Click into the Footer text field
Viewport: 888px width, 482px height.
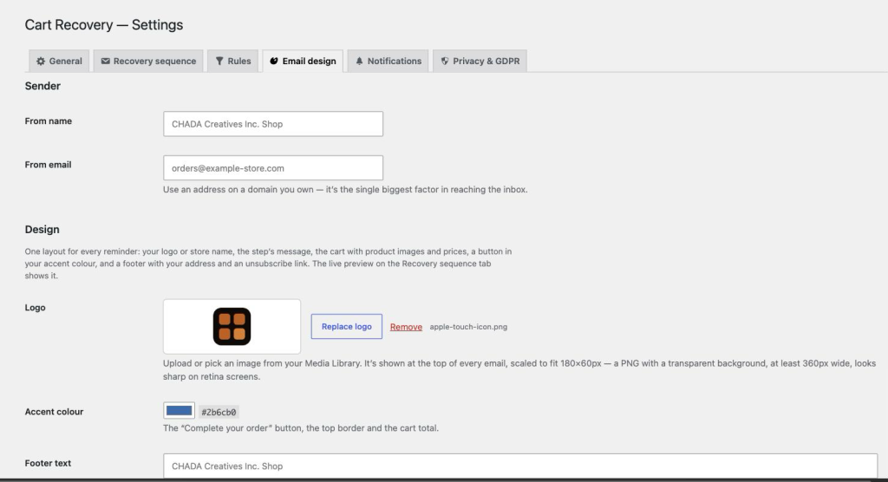click(520, 466)
